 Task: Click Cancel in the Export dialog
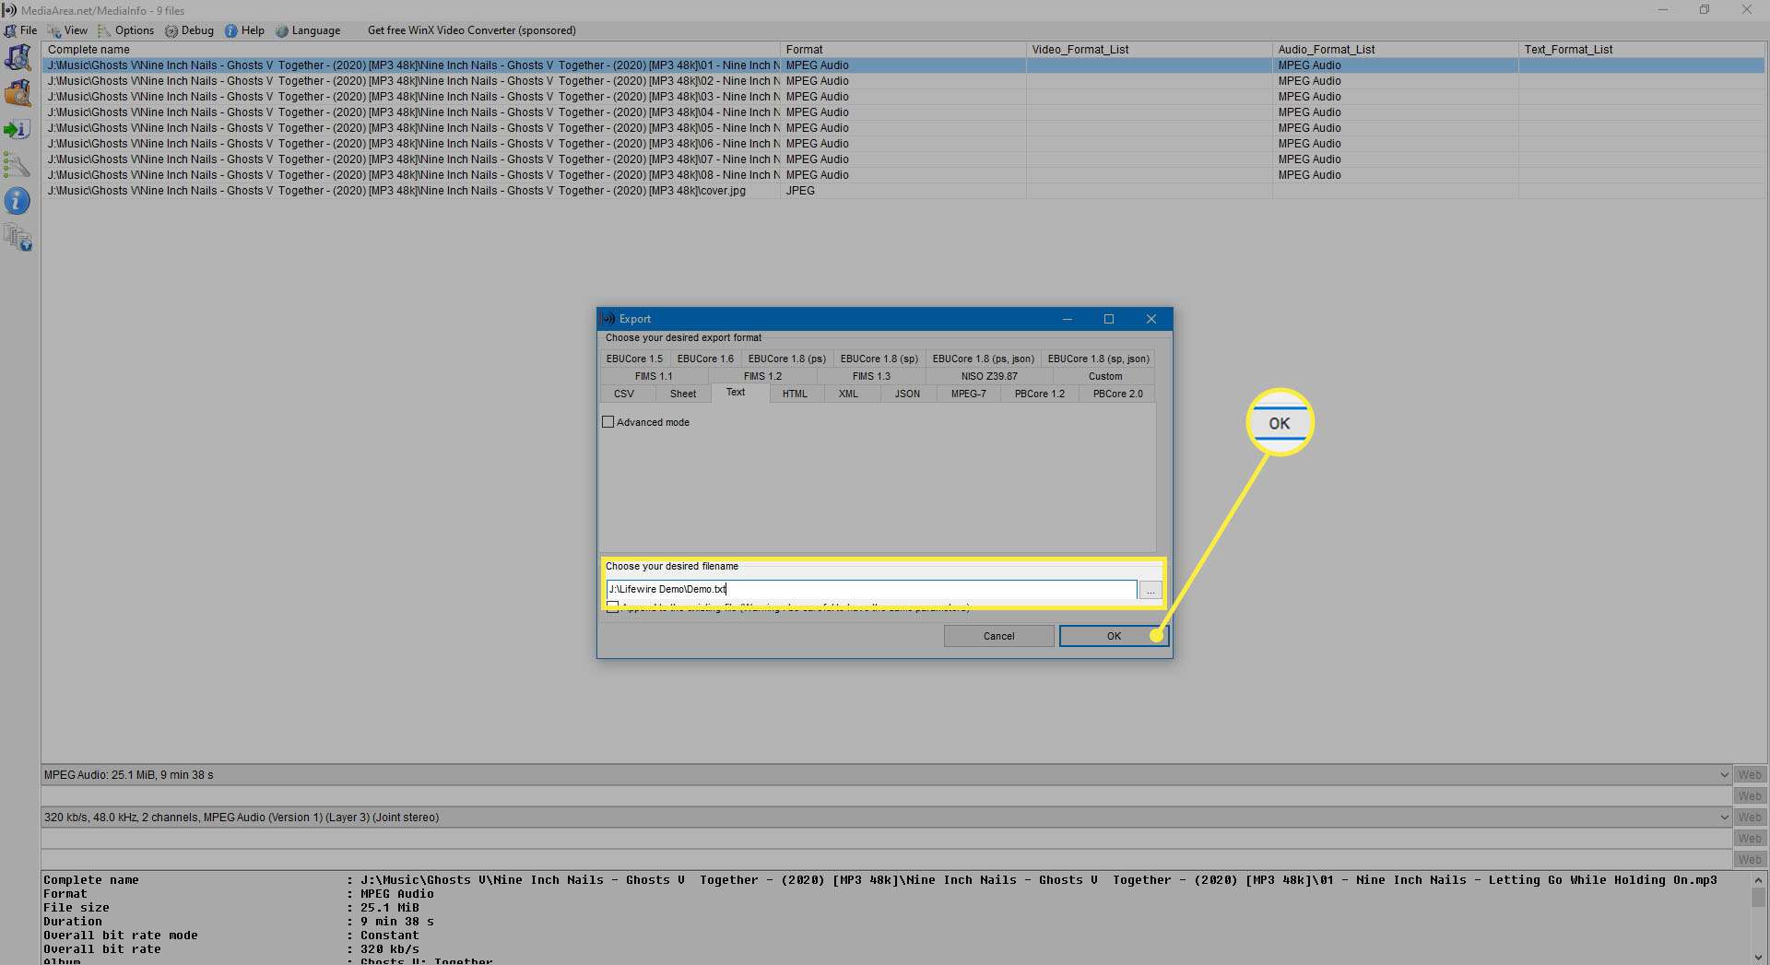click(x=998, y=636)
